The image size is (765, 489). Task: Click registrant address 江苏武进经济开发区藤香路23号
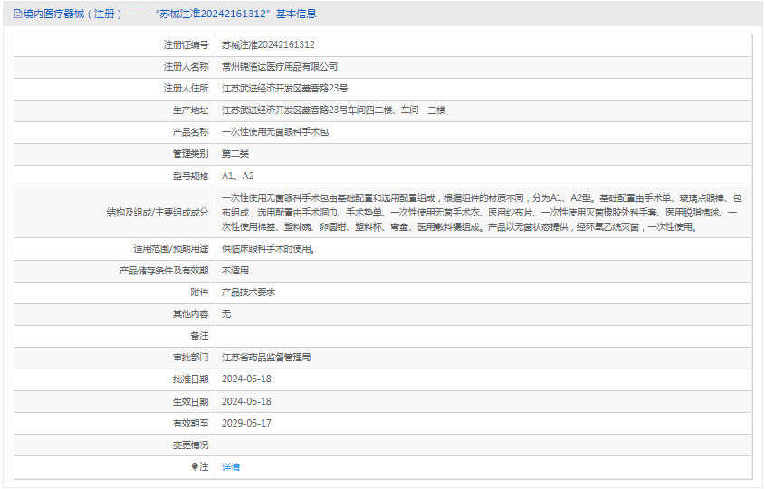284,89
